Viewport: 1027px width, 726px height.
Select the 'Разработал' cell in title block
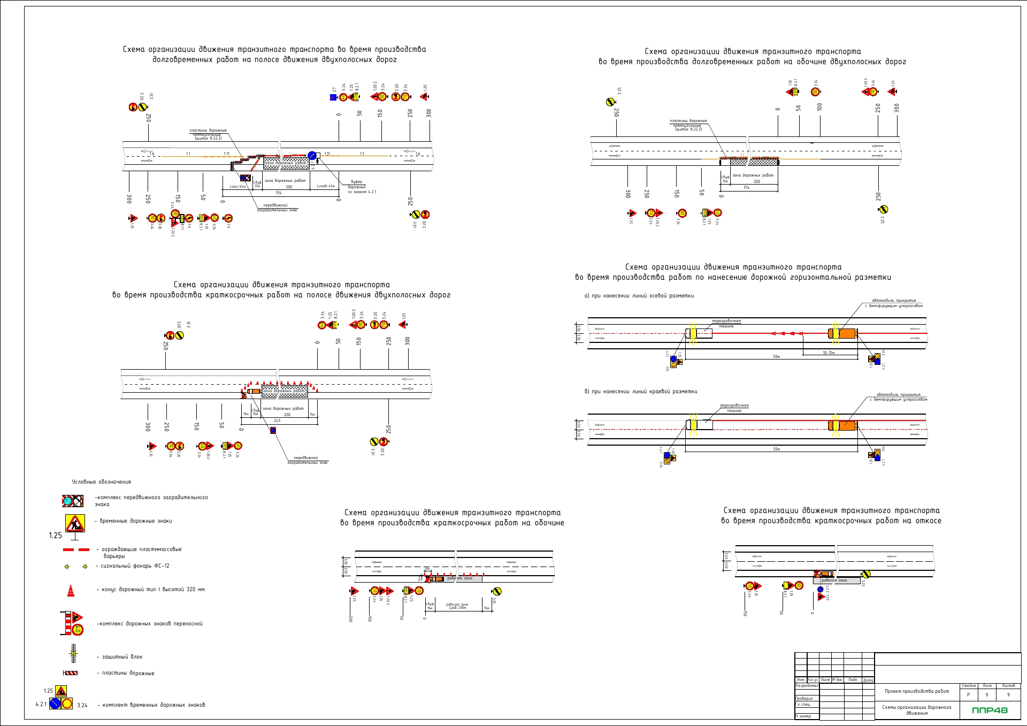(807, 685)
